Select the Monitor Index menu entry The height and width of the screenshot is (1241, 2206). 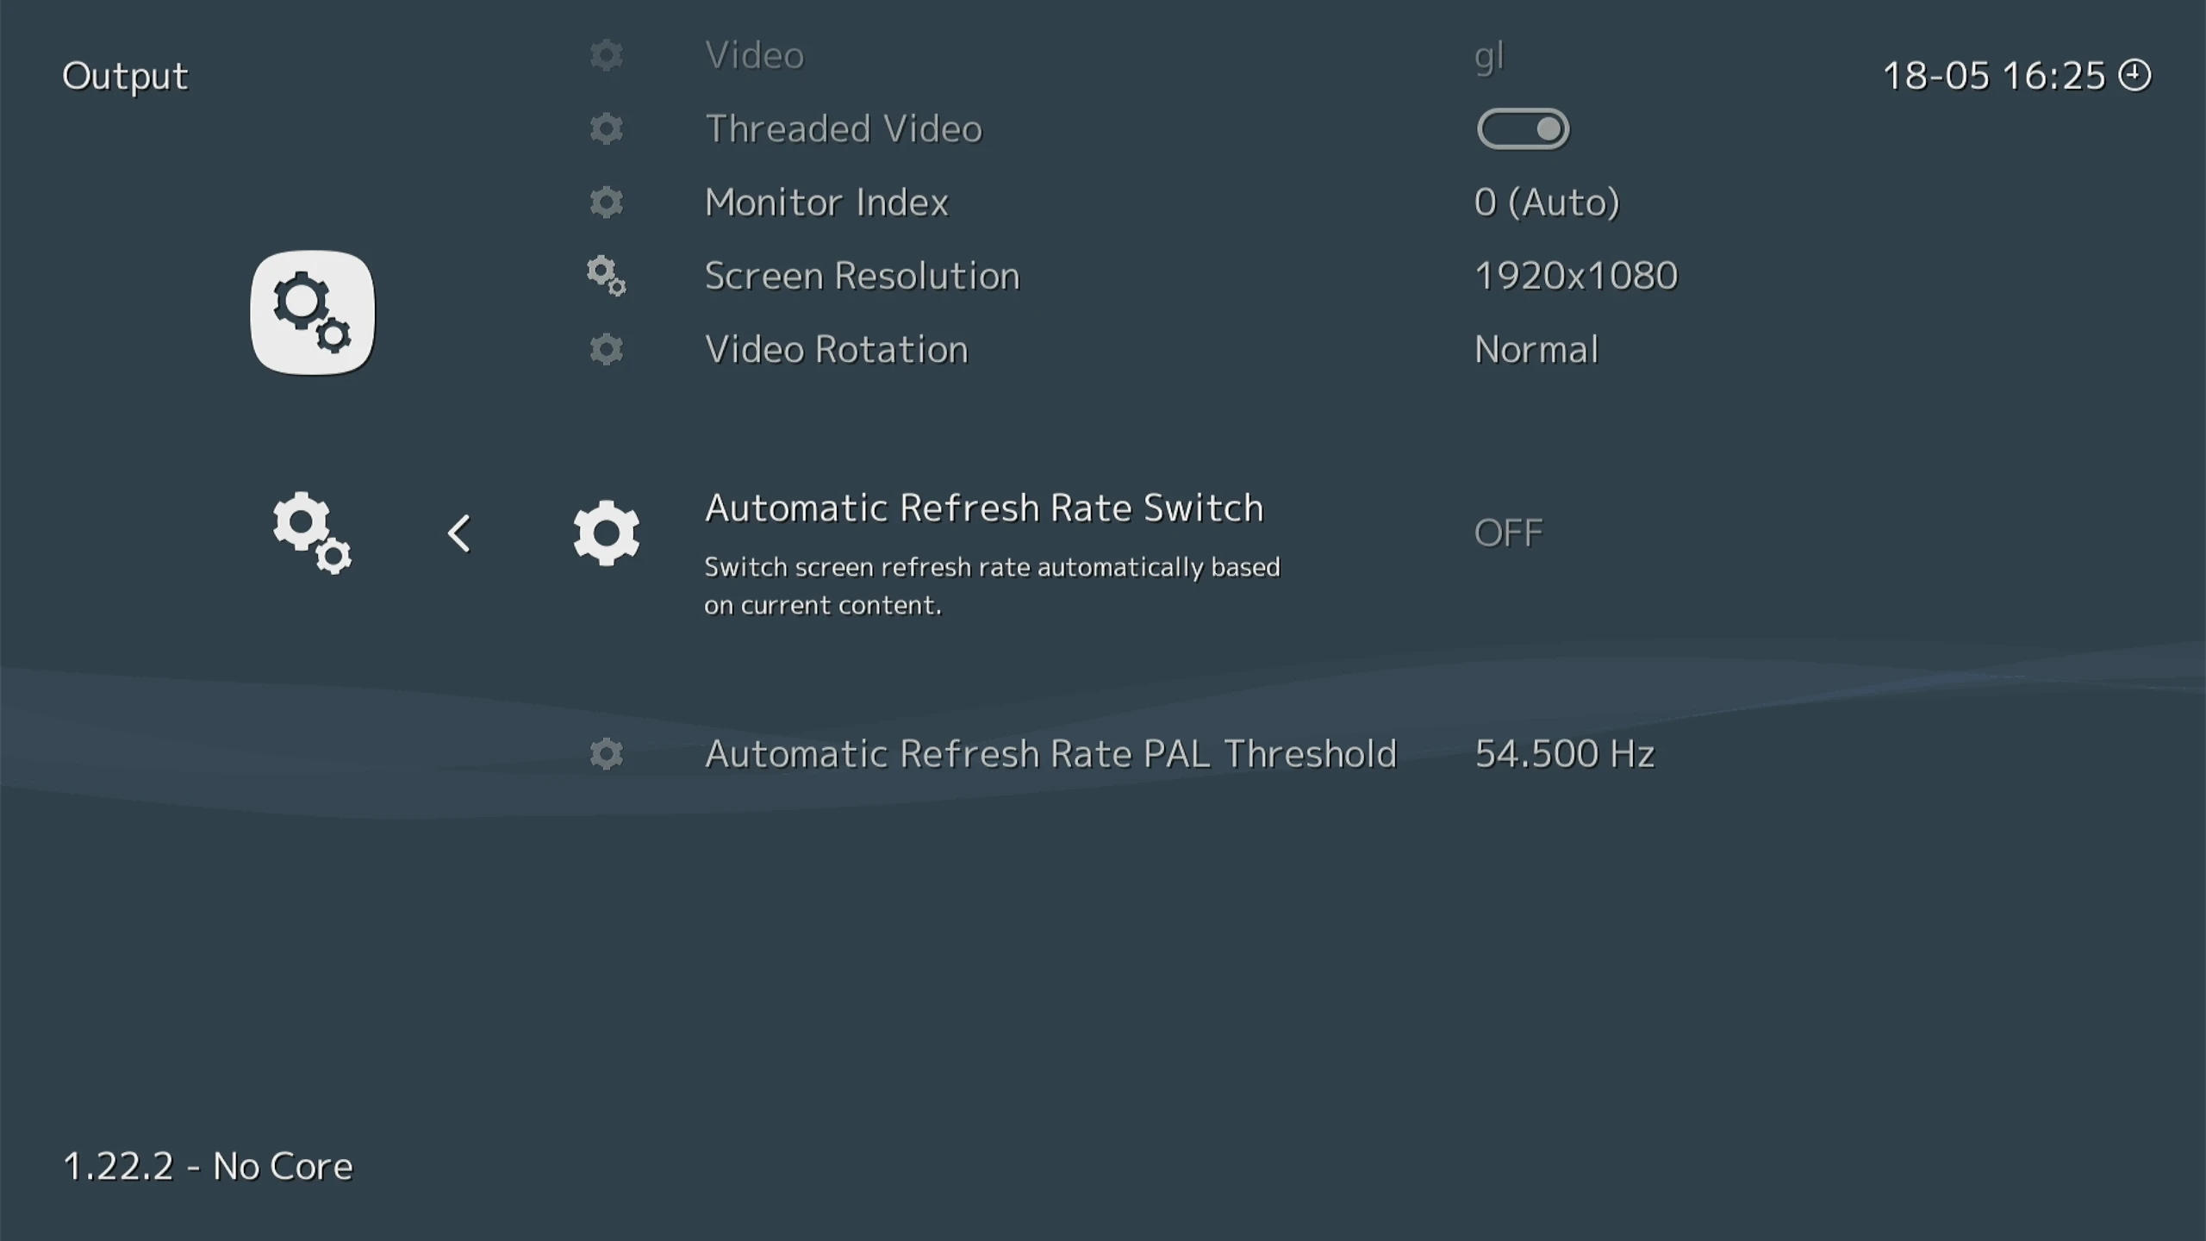pos(826,203)
